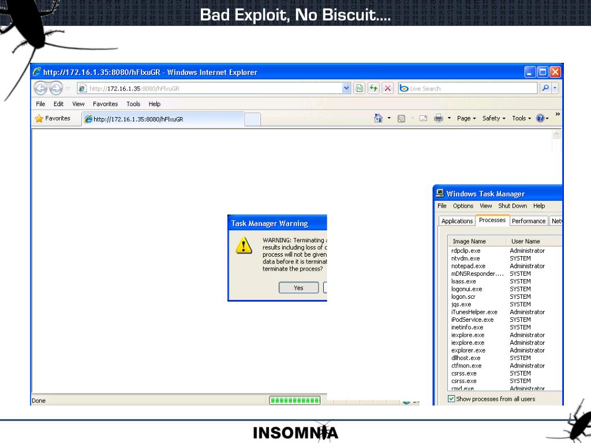Click the page loading progress bar

pyautogui.click(x=295, y=400)
